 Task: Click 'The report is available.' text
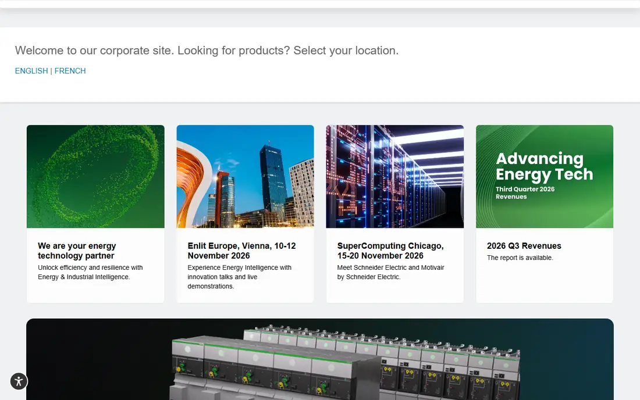(520, 258)
